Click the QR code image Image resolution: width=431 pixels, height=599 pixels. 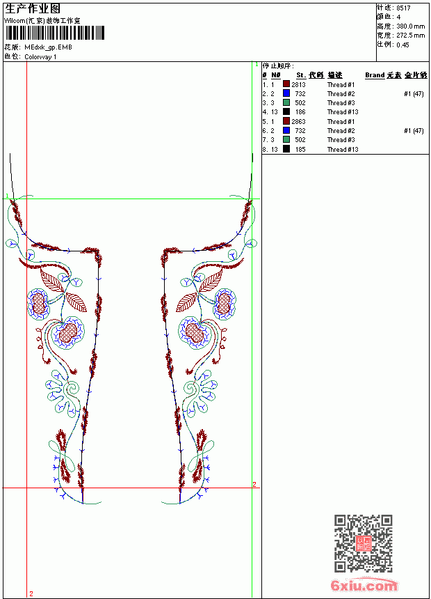[x=364, y=543]
